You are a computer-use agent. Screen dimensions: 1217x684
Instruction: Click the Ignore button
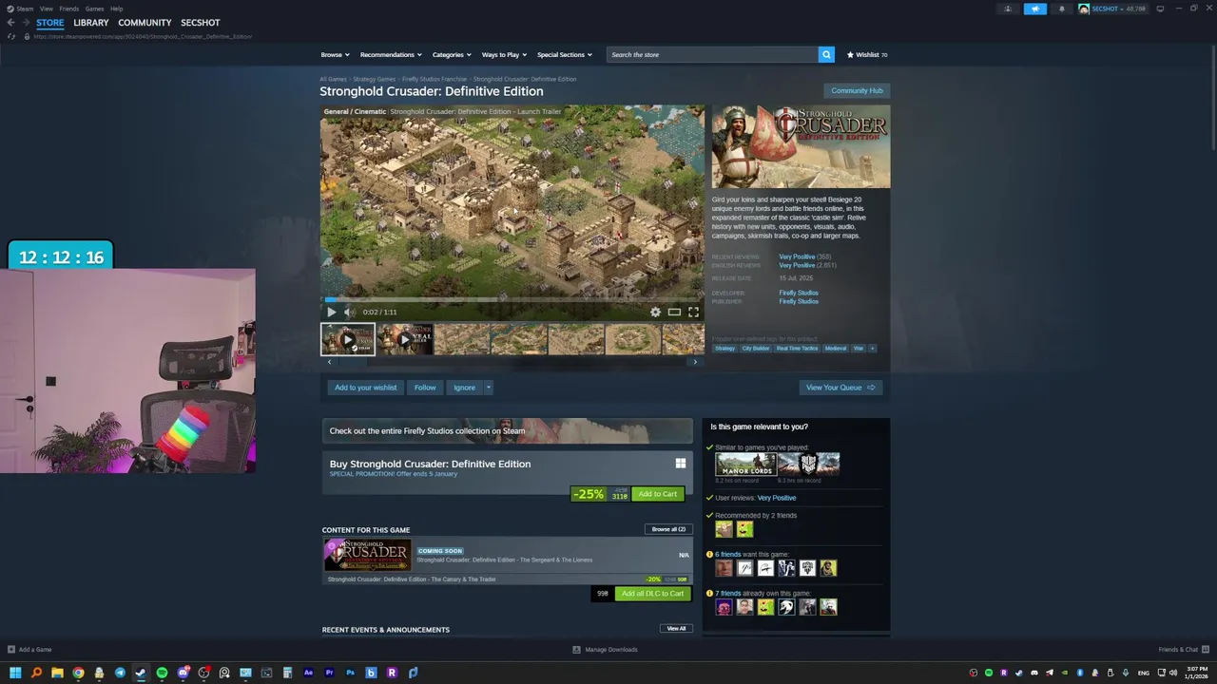[x=464, y=388]
